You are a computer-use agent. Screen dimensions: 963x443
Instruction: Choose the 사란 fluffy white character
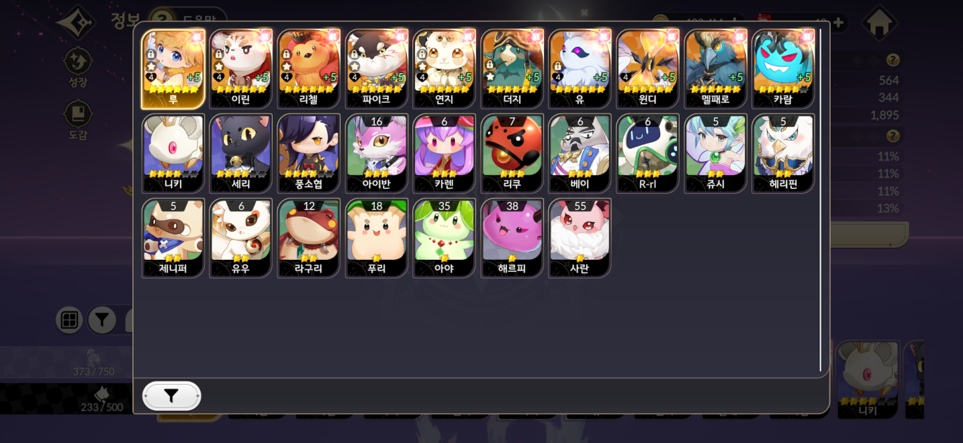click(580, 238)
